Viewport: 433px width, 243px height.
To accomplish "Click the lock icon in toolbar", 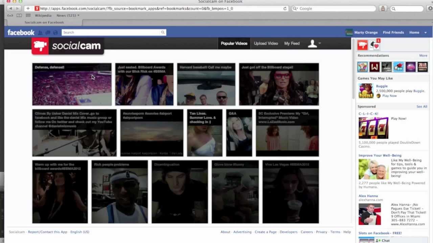I will [383, 8].
